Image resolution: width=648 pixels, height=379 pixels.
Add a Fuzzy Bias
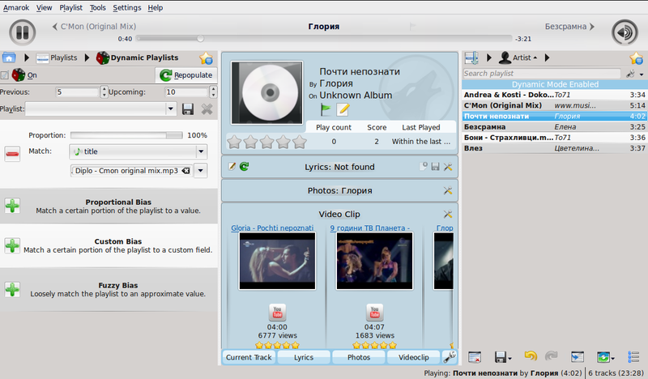[12, 289]
